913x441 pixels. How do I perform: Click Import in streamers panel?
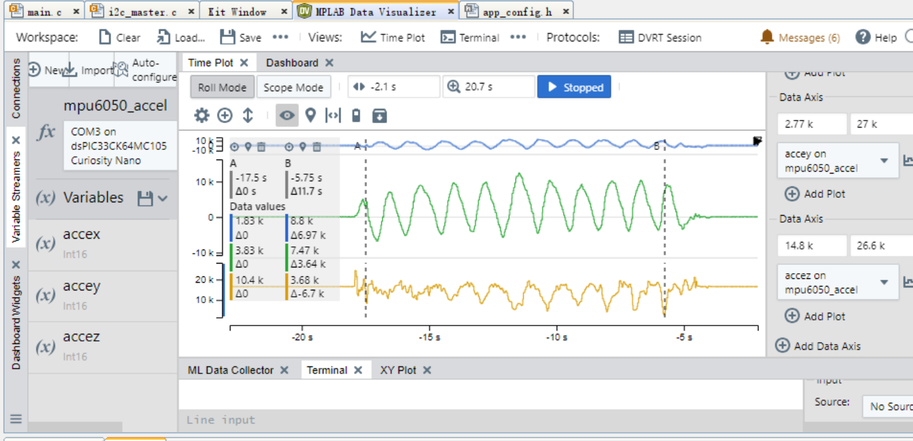(89, 70)
